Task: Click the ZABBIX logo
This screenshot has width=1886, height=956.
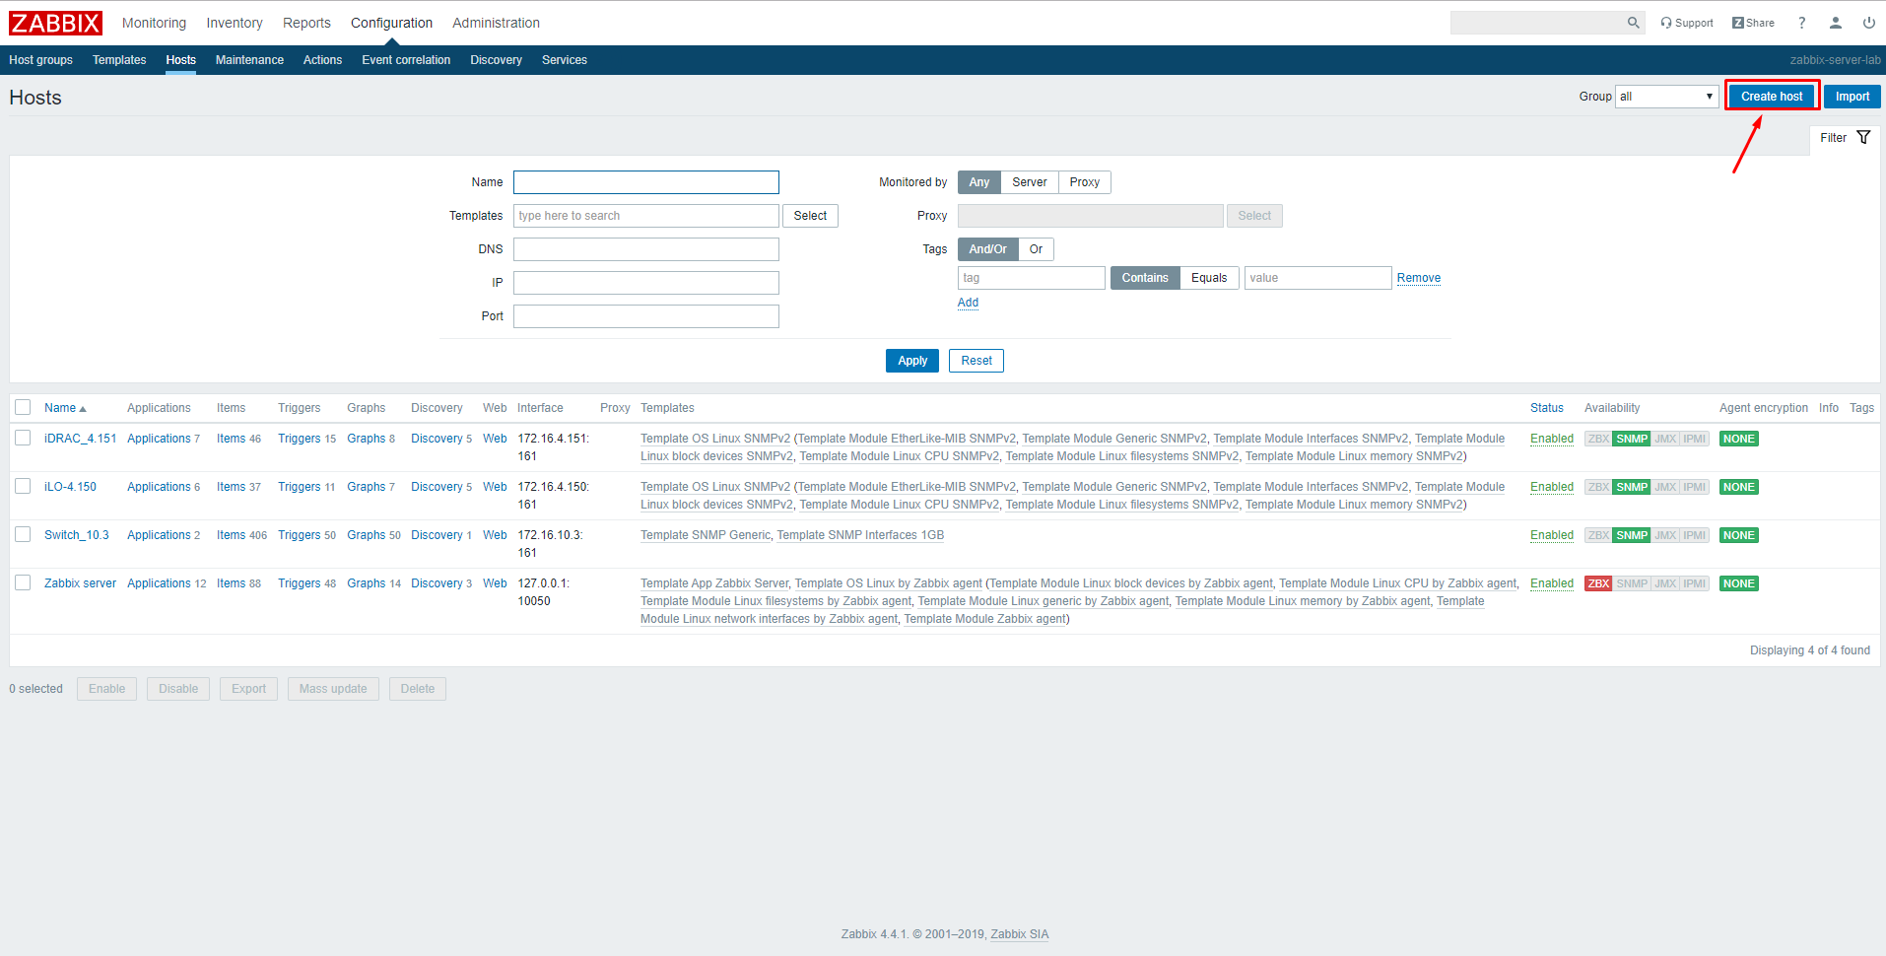Action: (55, 23)
